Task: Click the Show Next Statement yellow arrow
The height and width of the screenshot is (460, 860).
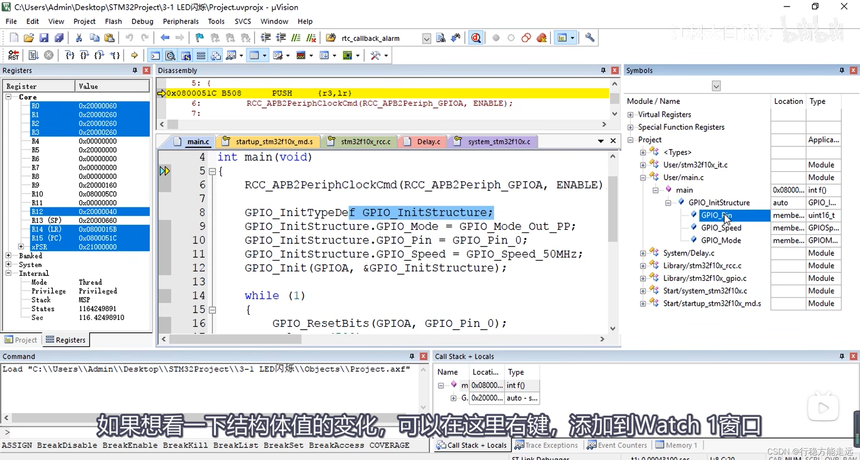Action: [x=134, y=56]
